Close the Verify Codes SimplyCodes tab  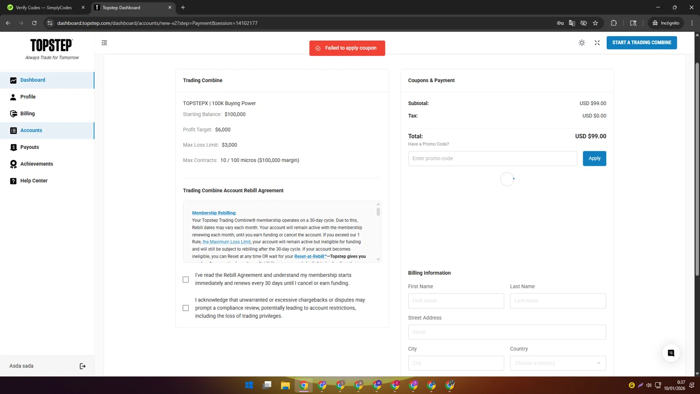[83, 7]
